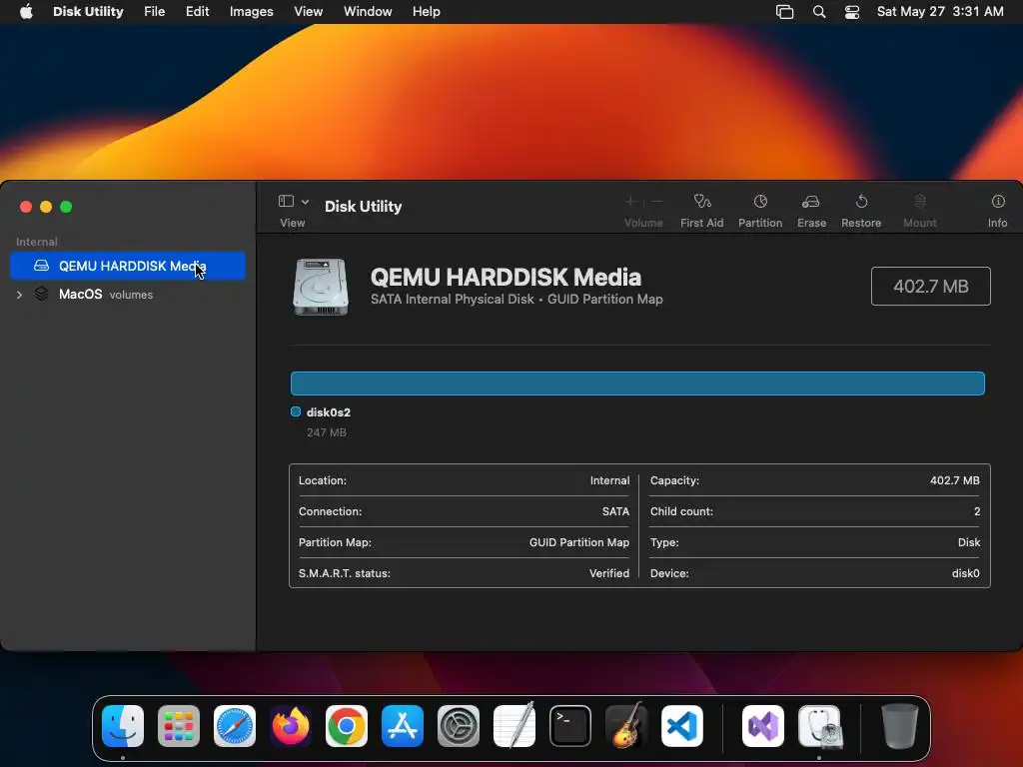
Task: Click the add volume plus icon
Action: click(630, 202)
